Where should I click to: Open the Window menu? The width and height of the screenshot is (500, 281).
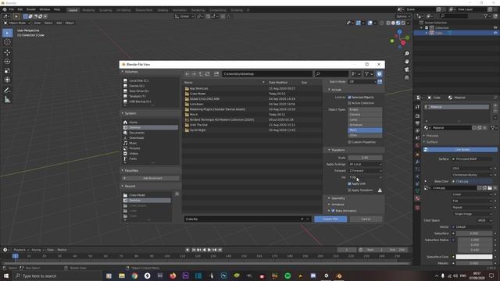[45, 9]
